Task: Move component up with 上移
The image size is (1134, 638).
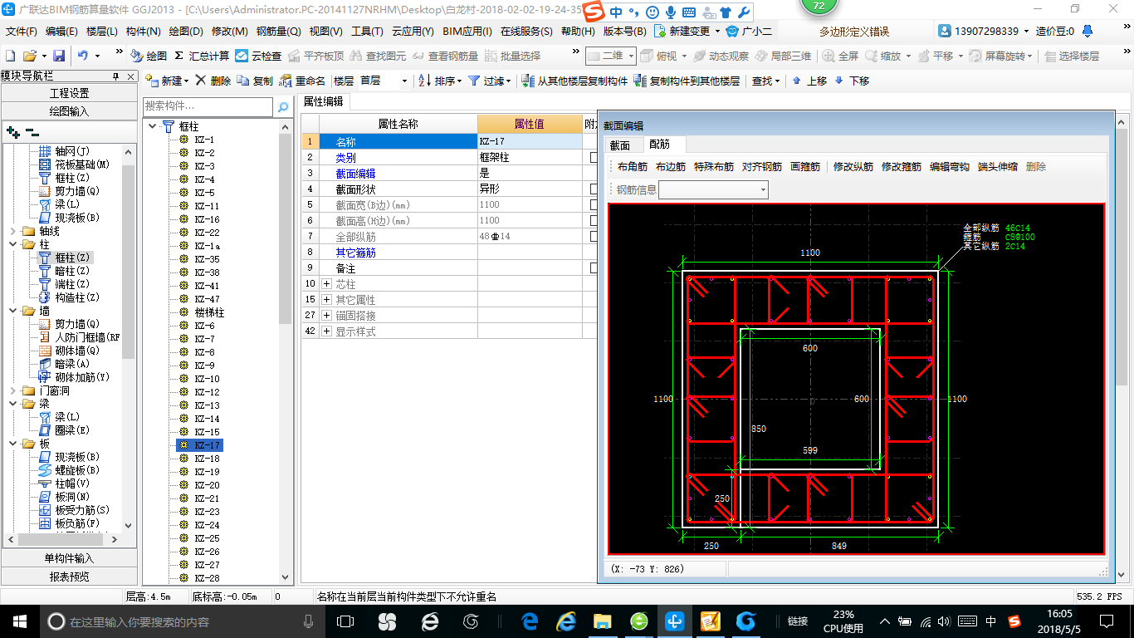Action: 809,81
